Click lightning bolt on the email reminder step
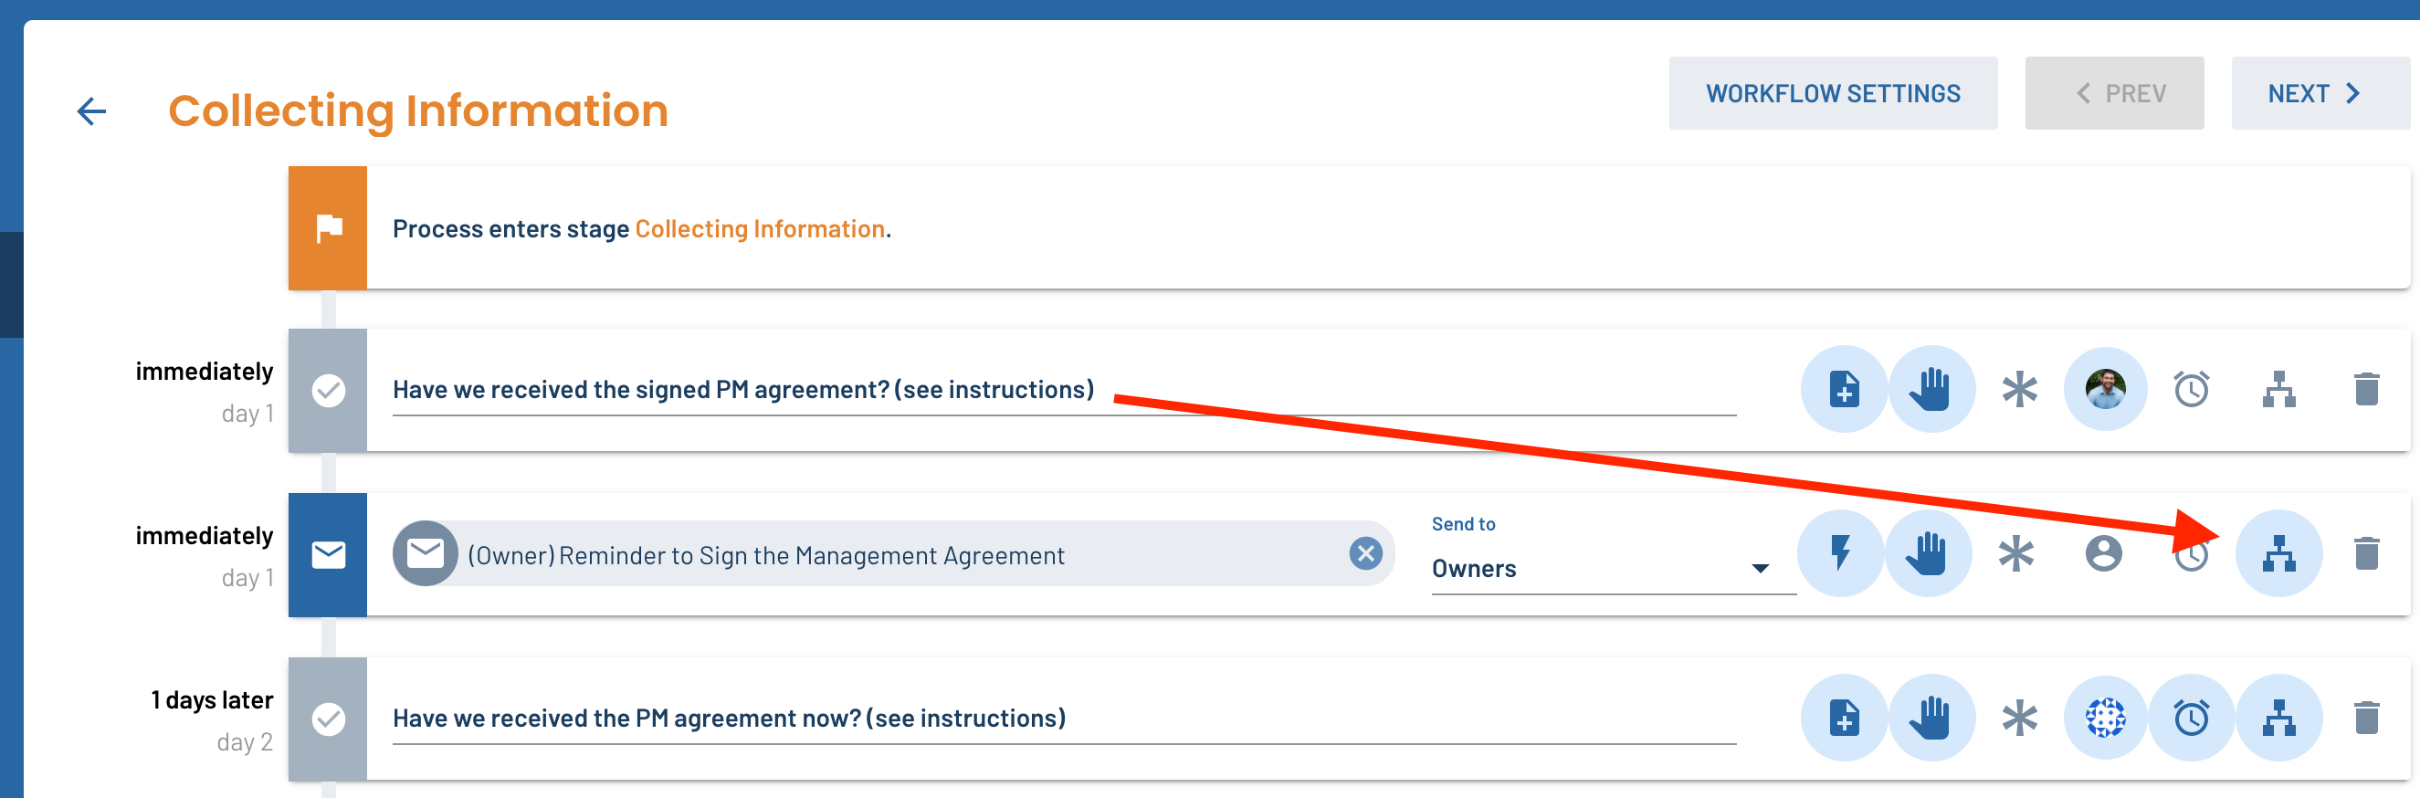The image size is (2420, 798). (1840, 553)
